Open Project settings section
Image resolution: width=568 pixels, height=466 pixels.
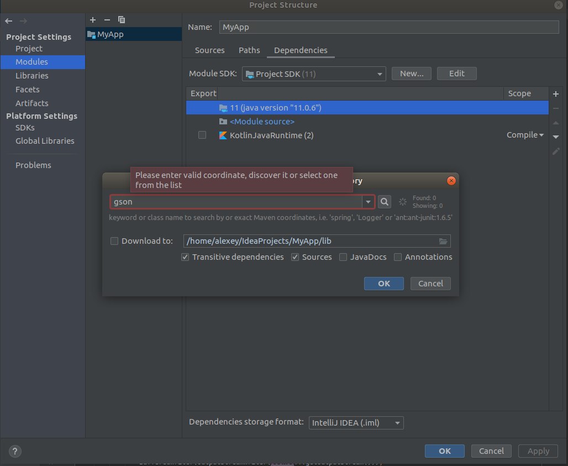point(29,49)
